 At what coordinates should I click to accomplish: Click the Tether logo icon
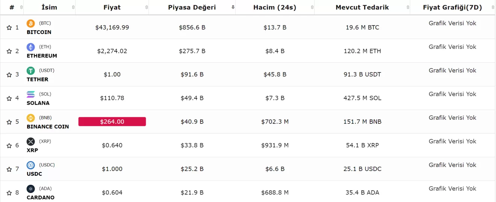point(31,71)
